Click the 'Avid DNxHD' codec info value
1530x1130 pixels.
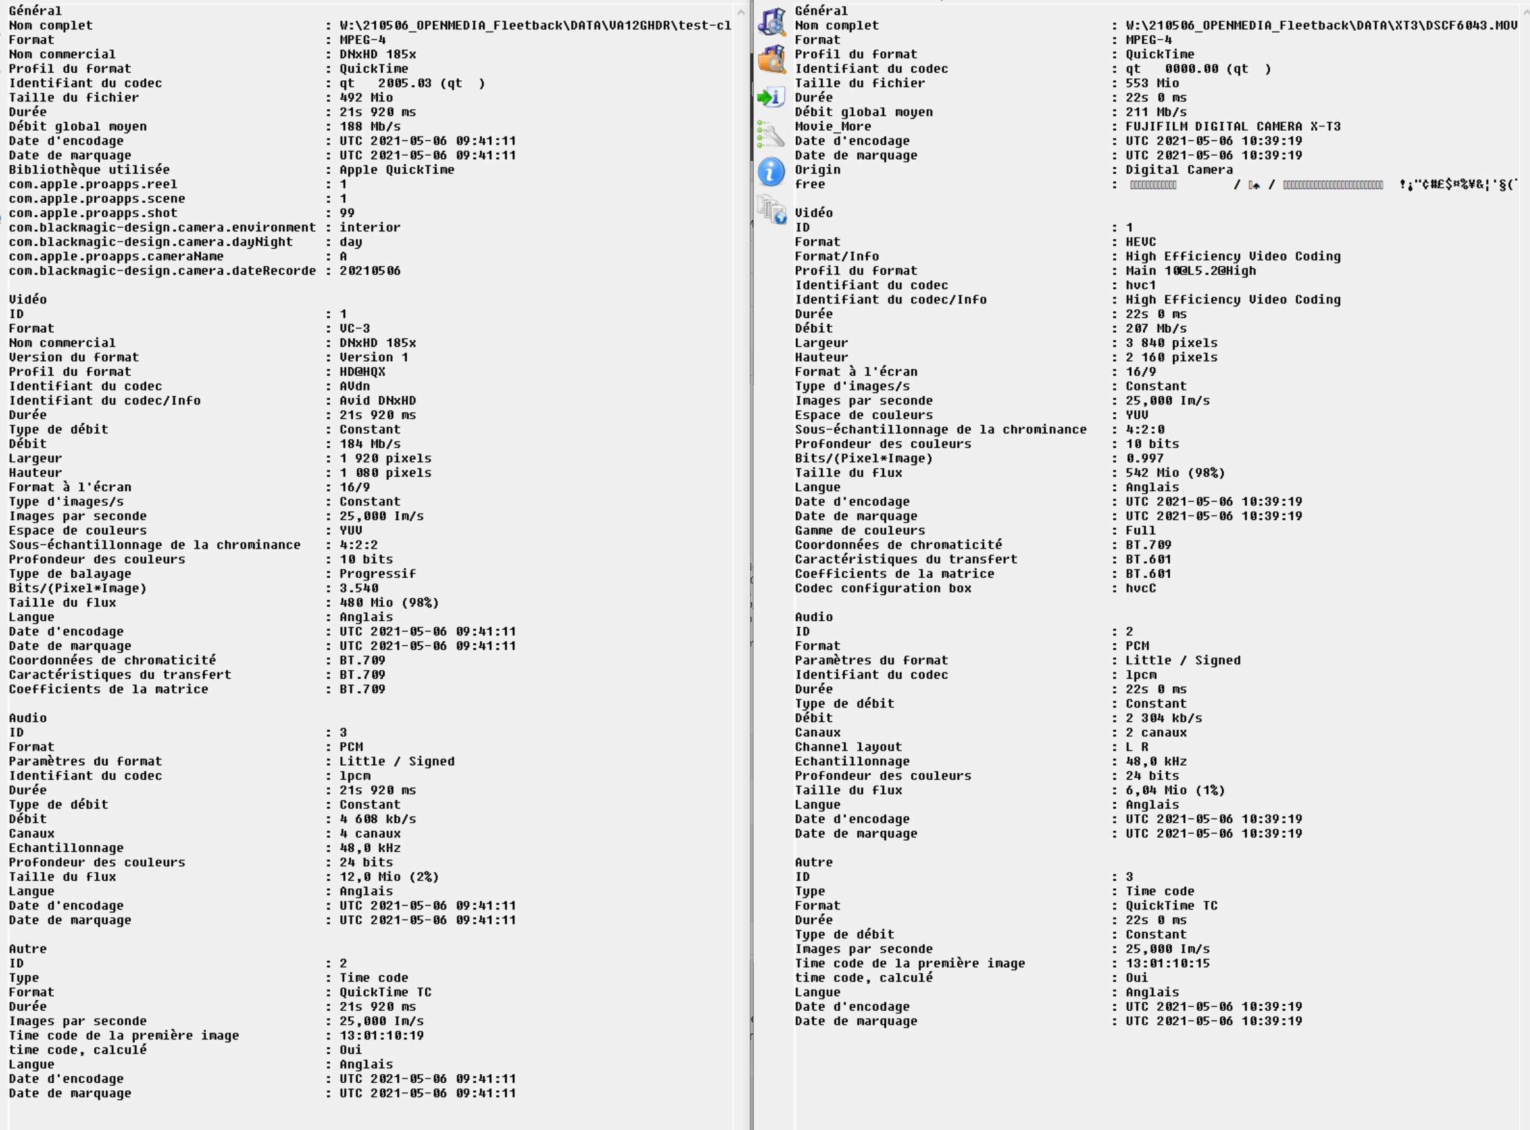coord(378,401)
